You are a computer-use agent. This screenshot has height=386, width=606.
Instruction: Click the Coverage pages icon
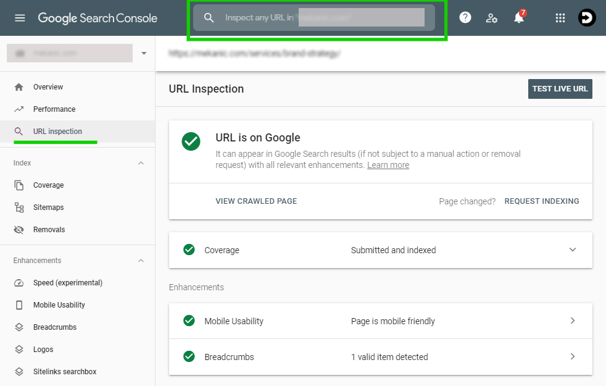click(x=19, y=185)
